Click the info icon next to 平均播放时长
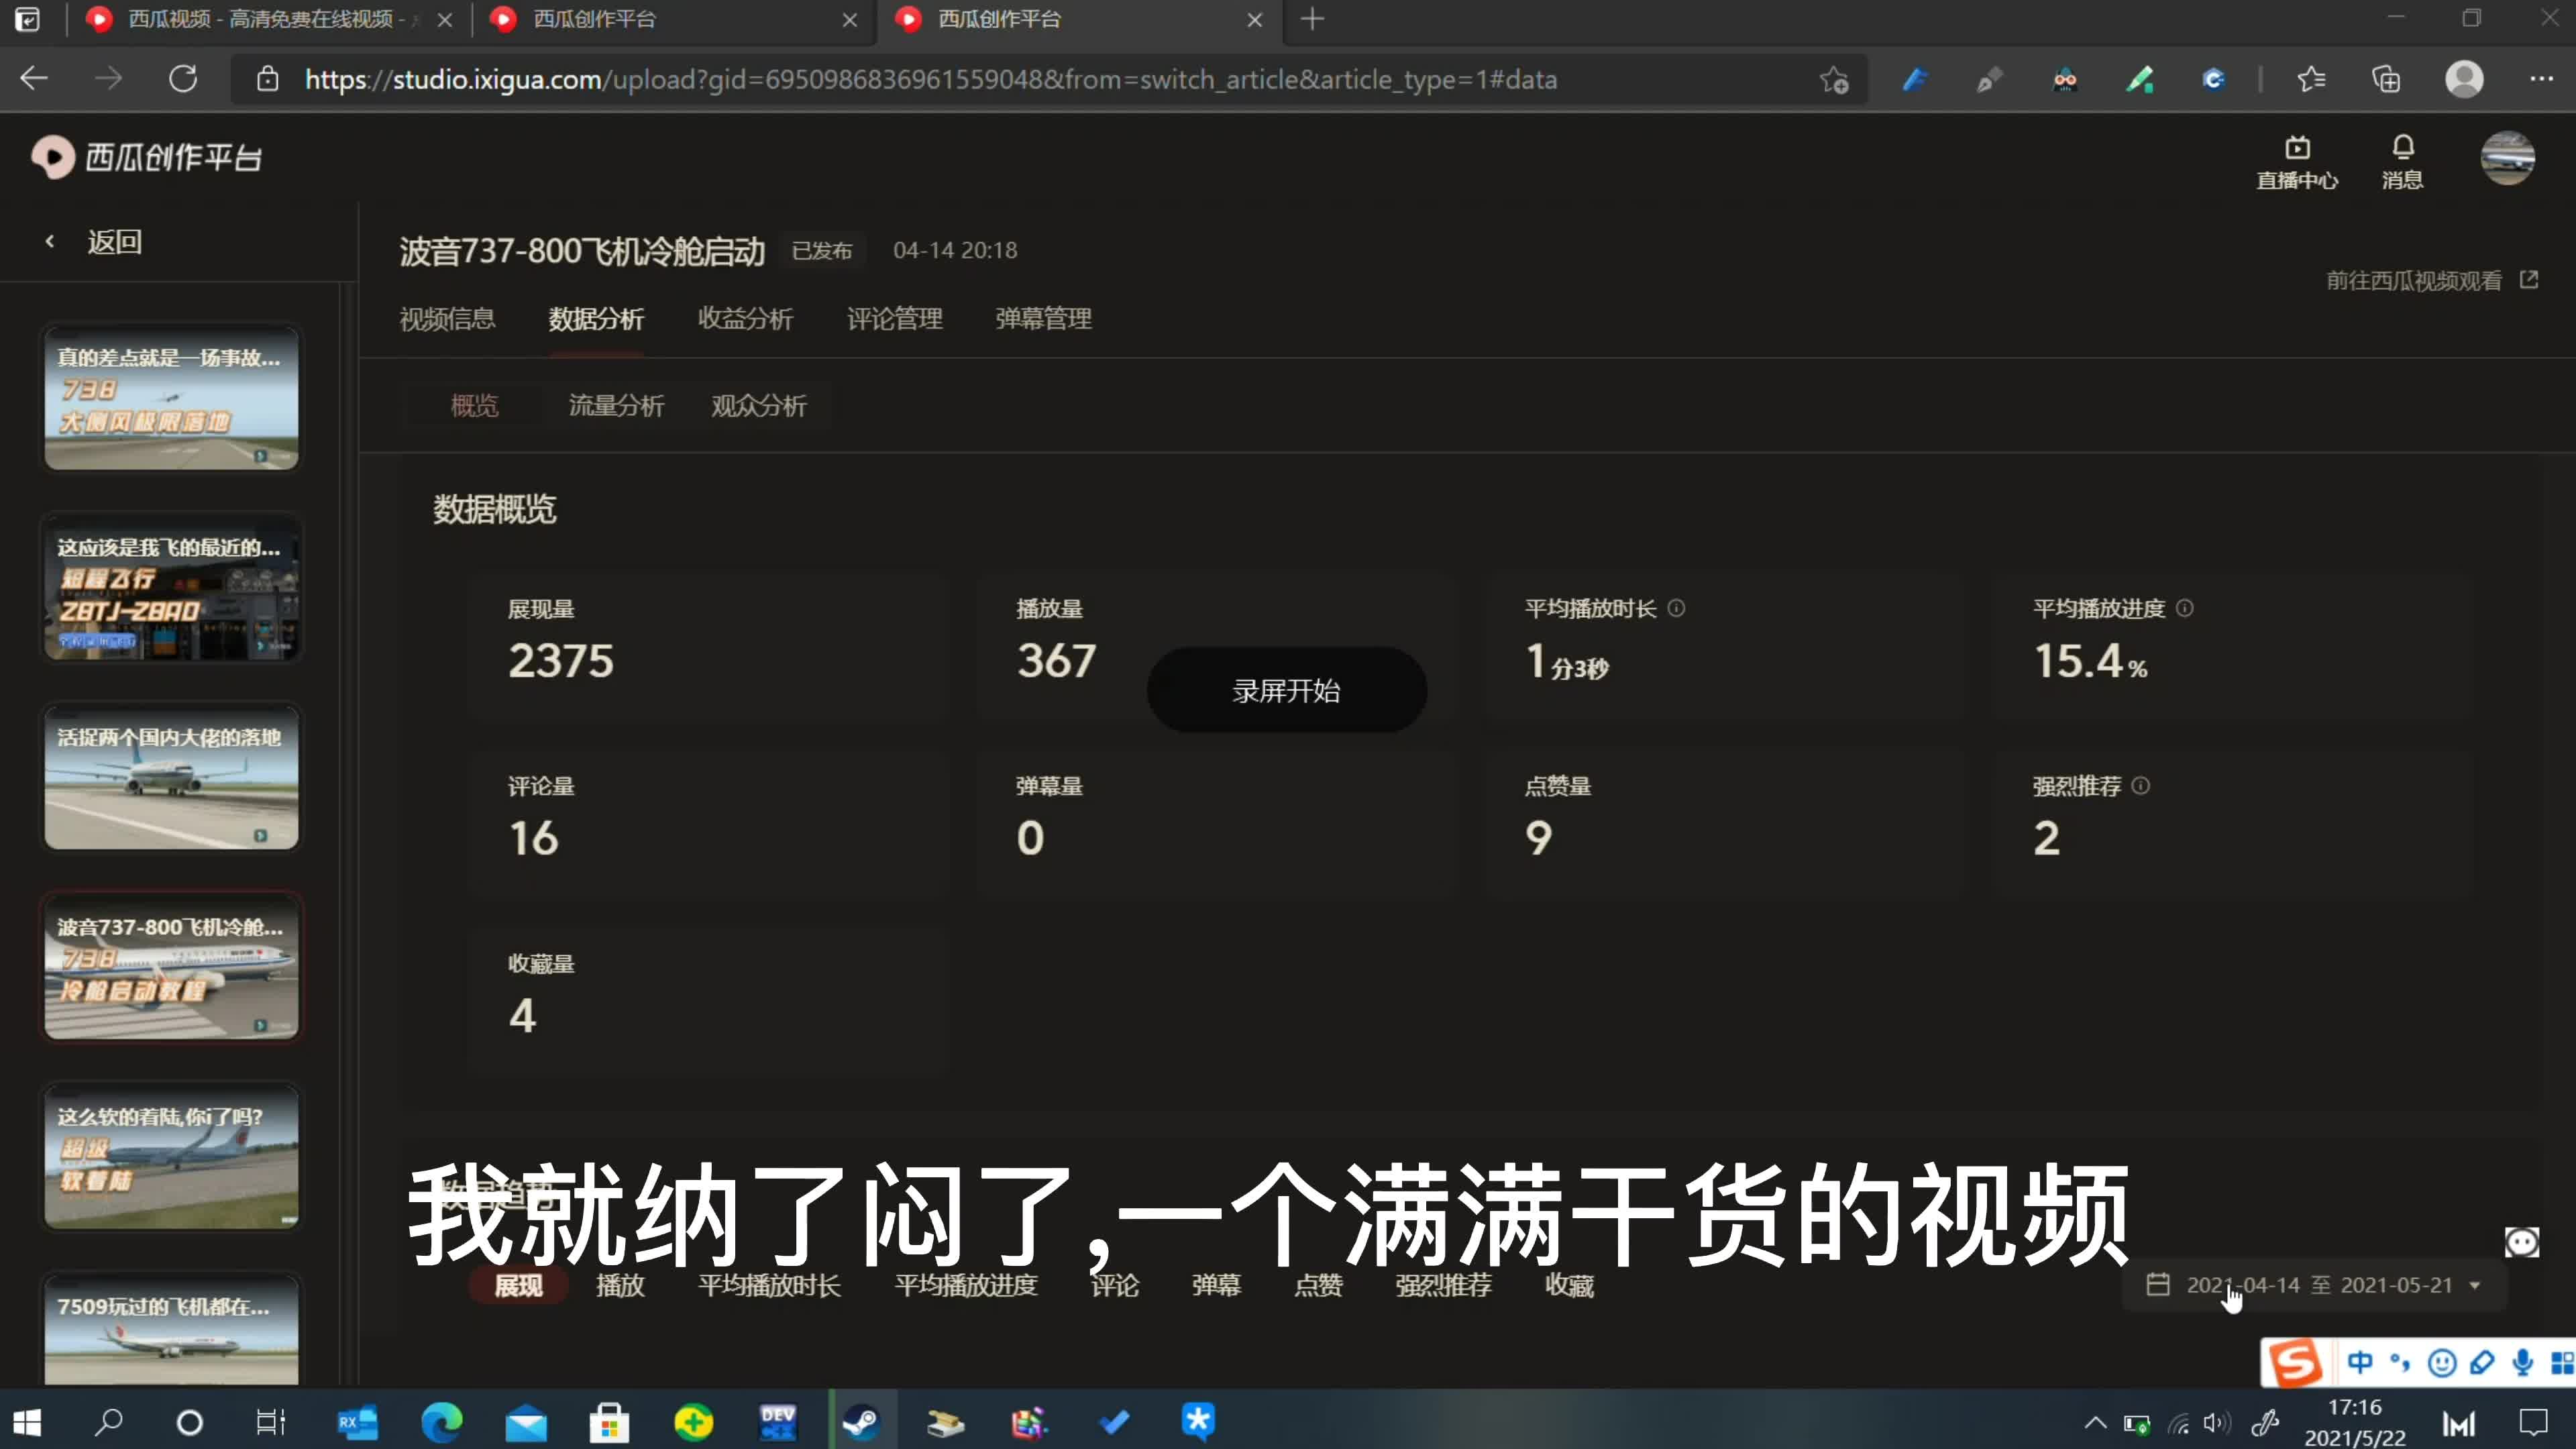Screen dimensions: 2576x1449 coord(1677,608)
